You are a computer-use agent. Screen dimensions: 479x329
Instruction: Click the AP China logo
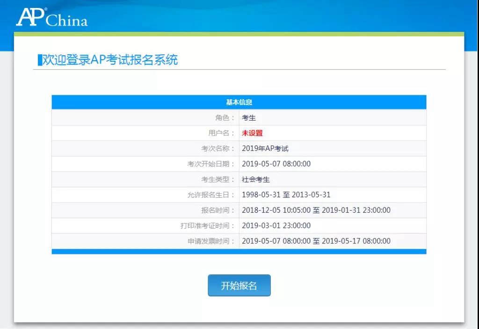pos(52,17)
